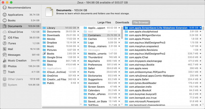Select com.microsoft.Powerpoint row
Viewport: 205px width, 109px height.
click(x=163, y=101)
